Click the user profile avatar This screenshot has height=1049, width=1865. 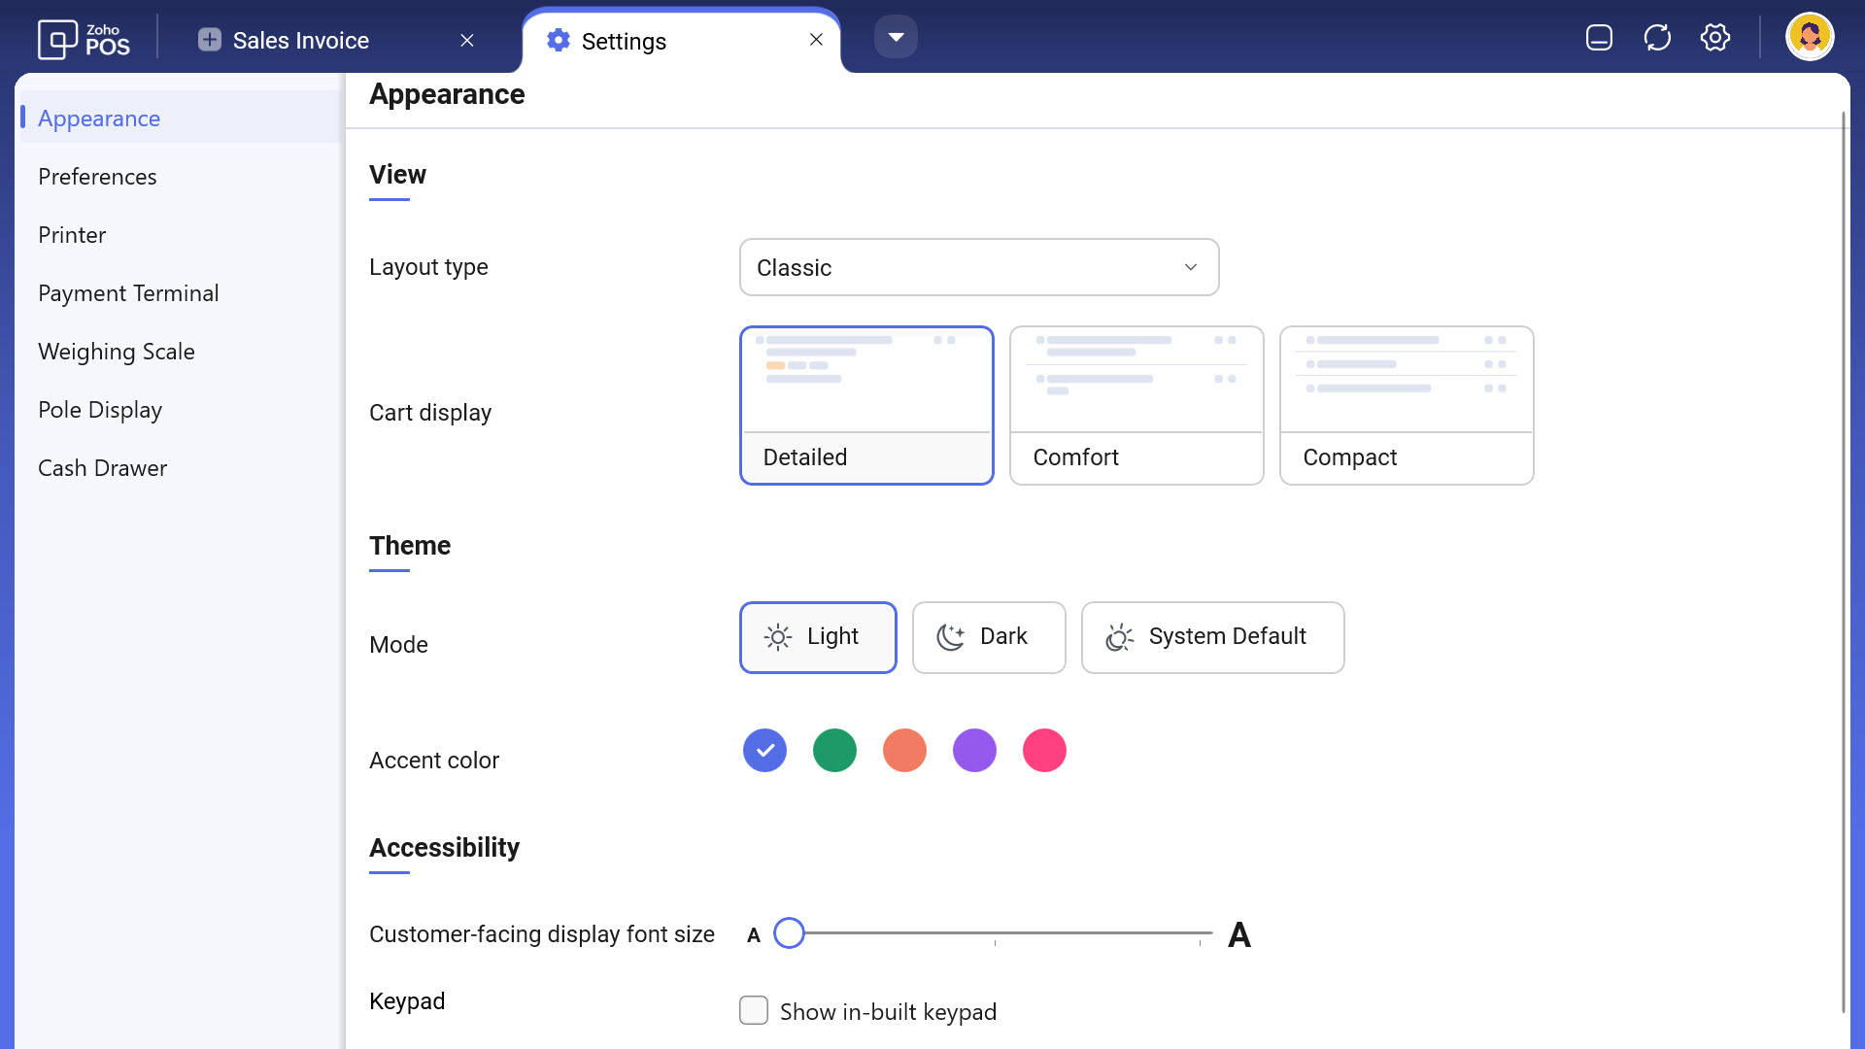click(1809, 38)
